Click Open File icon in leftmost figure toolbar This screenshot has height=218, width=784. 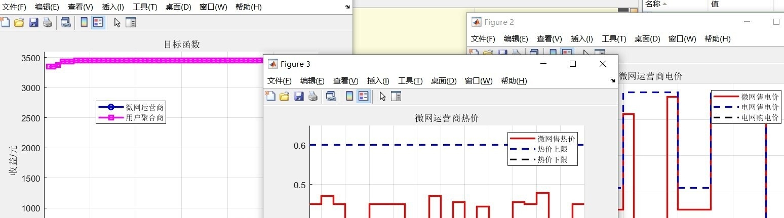click(x=19, y=22)
